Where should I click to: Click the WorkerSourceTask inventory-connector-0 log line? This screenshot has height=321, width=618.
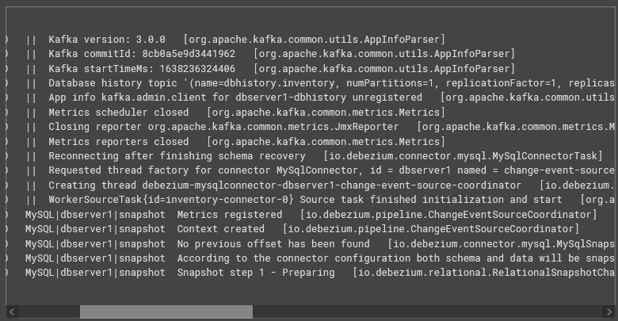point(319,200)
